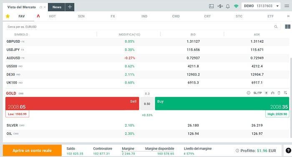
Task: Edit the GOLD volume 0.50 field
Action: coord(147,104)
